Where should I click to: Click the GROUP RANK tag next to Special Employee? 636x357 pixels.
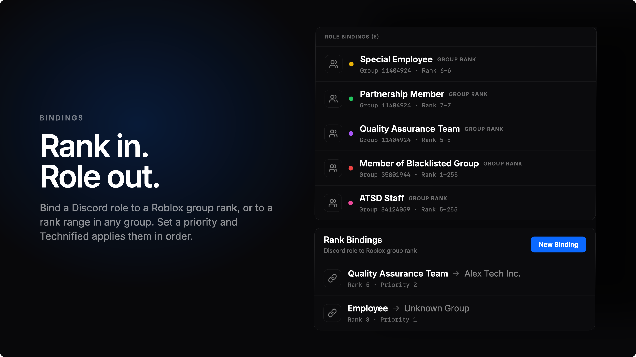(457, 60)
